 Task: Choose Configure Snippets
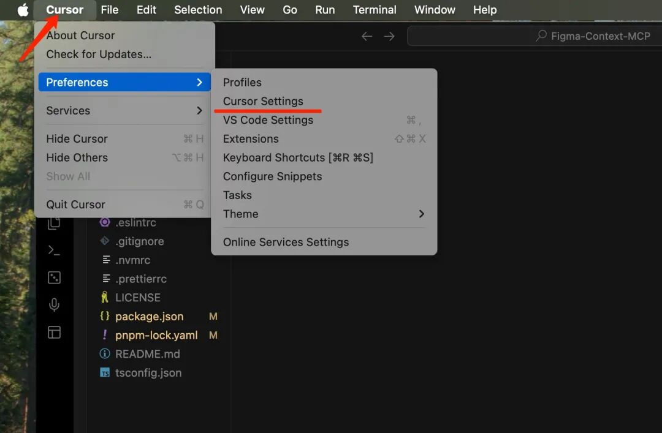point(324,176)
